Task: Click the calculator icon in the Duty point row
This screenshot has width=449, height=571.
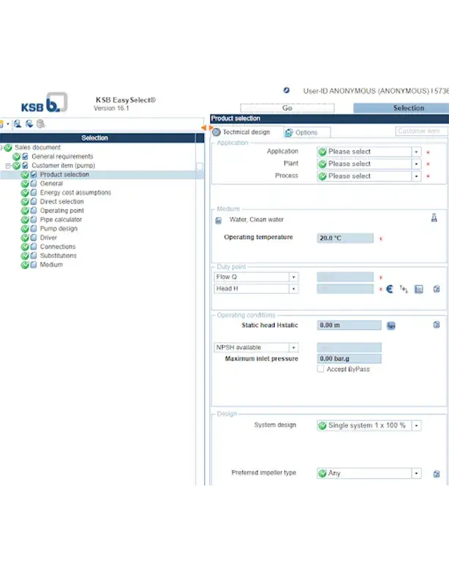Action: pos(437,289)
